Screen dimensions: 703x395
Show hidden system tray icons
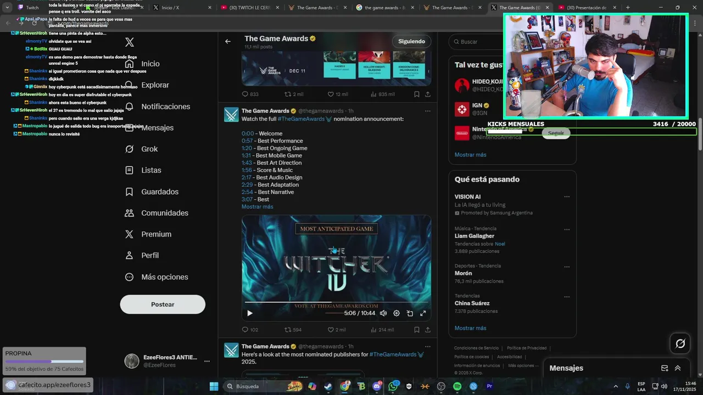[x=615, y=386]
